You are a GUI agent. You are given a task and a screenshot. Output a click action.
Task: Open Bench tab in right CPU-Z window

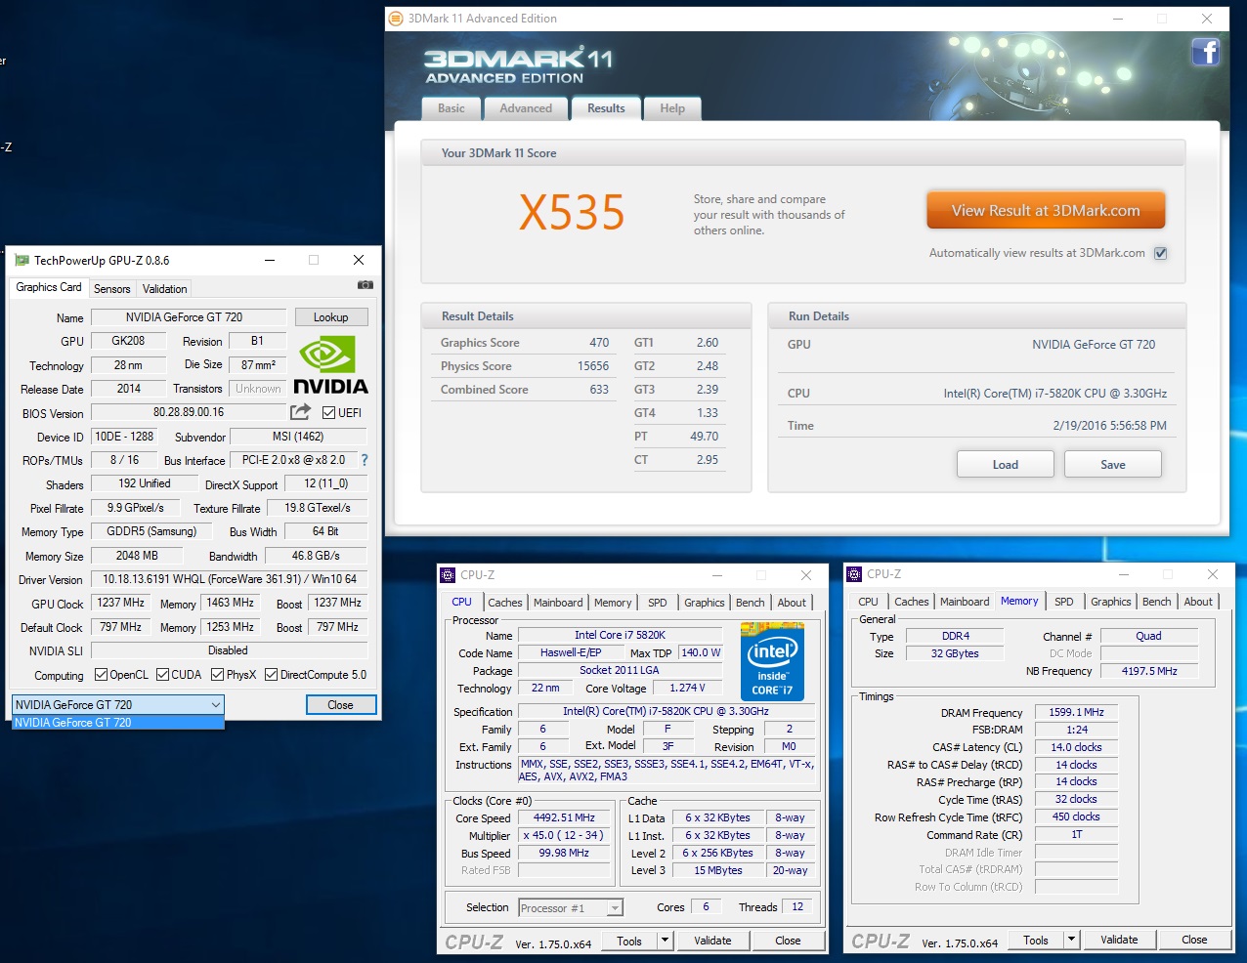point(1157,602)
